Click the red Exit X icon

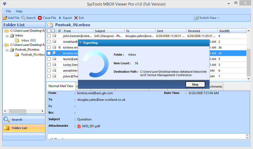(76, 18)
